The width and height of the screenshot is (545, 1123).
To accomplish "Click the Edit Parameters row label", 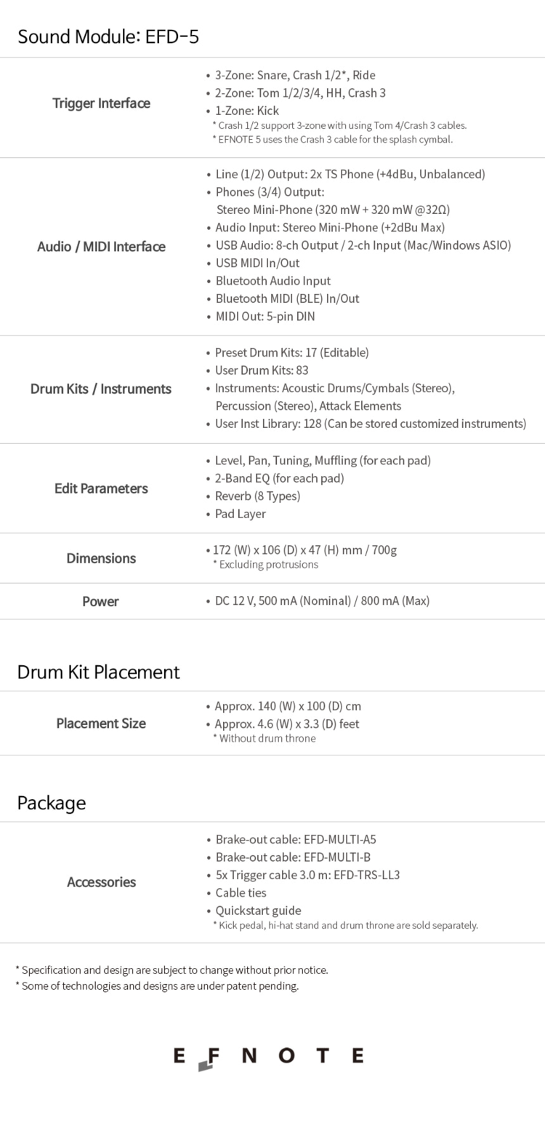I will pos(101,488).
